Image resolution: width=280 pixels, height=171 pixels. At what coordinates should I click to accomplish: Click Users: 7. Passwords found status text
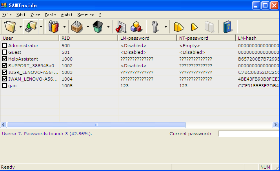47,134
